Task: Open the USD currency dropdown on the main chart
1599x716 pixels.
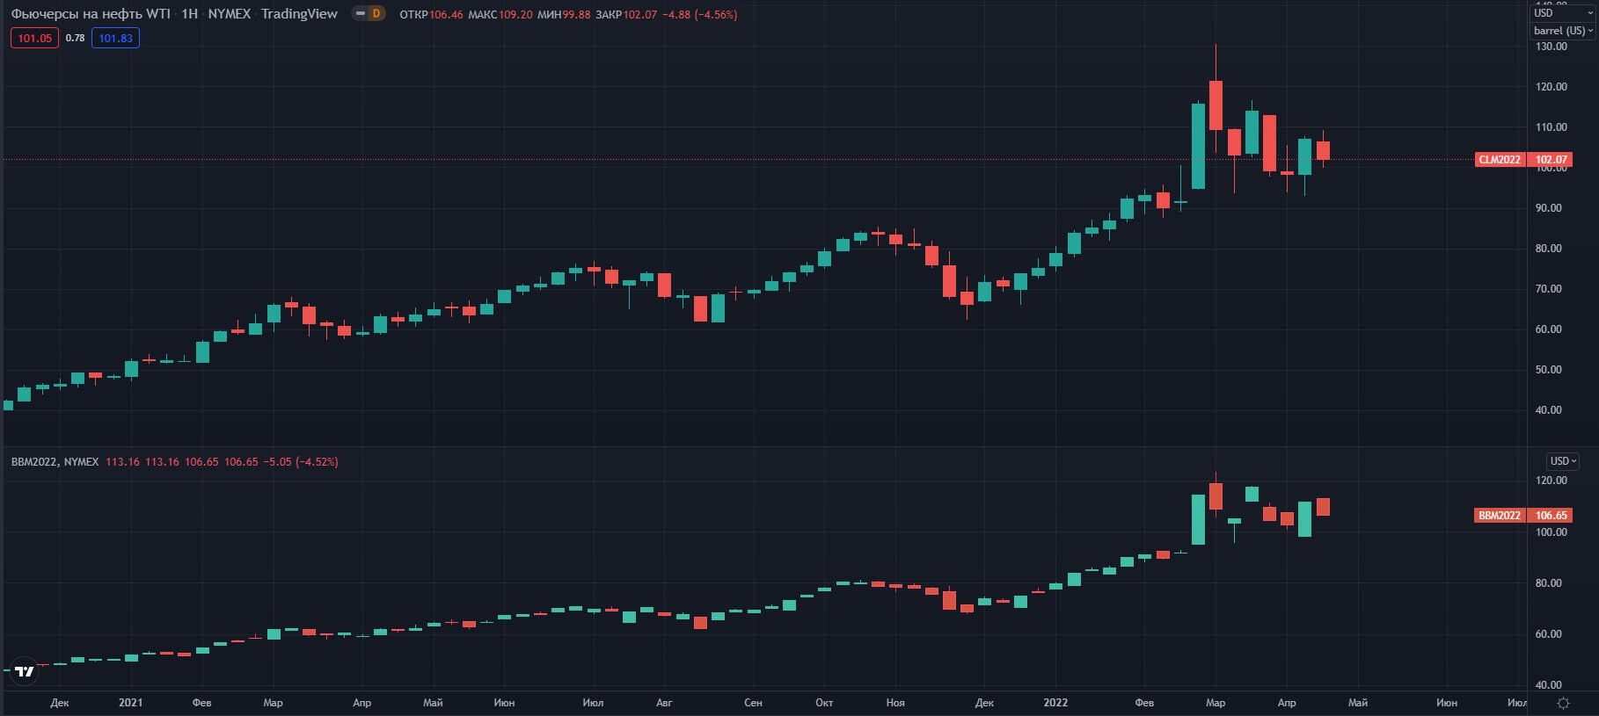Action: 1563,12
